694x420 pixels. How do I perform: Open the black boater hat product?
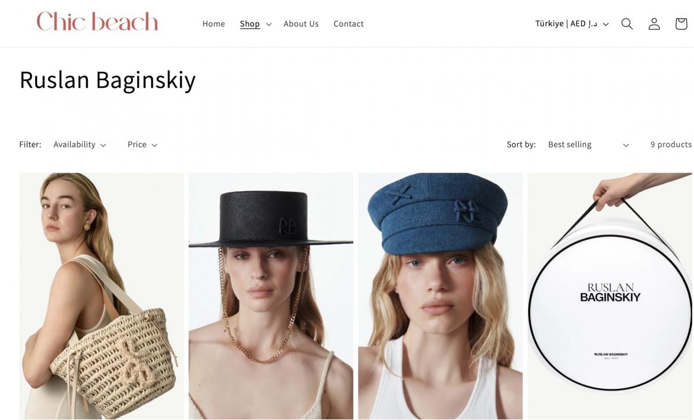pos(271,296)
